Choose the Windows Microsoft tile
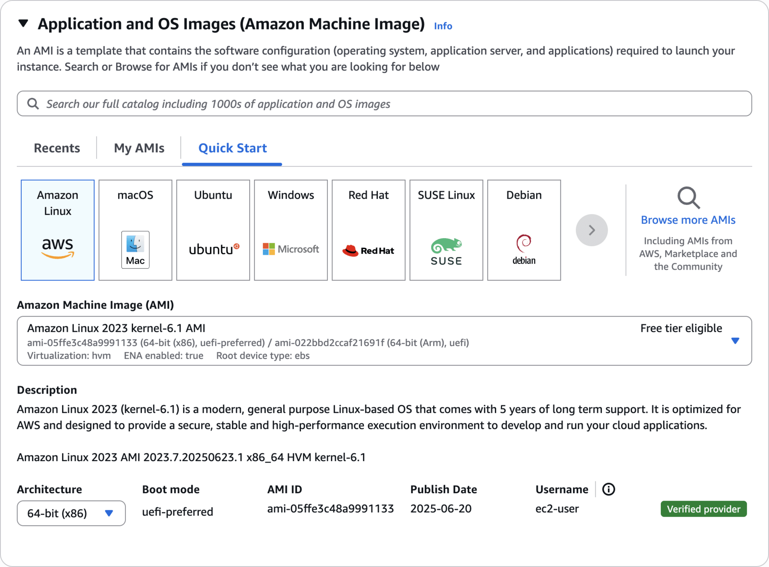 (290, 230)
